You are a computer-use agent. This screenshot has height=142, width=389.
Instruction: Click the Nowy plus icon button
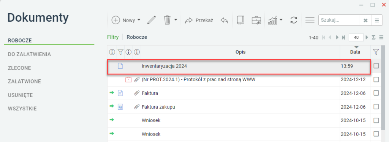(x=115, y=21)
